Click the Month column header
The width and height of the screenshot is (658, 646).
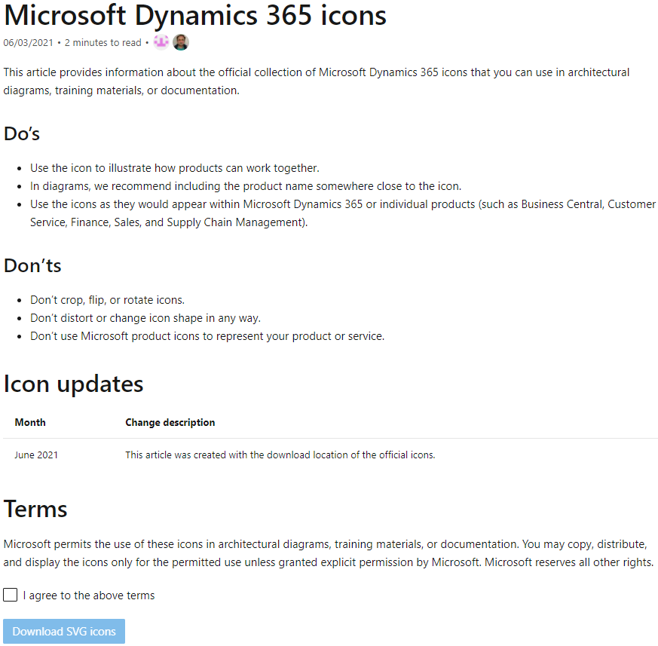click(x=30, y=422)
